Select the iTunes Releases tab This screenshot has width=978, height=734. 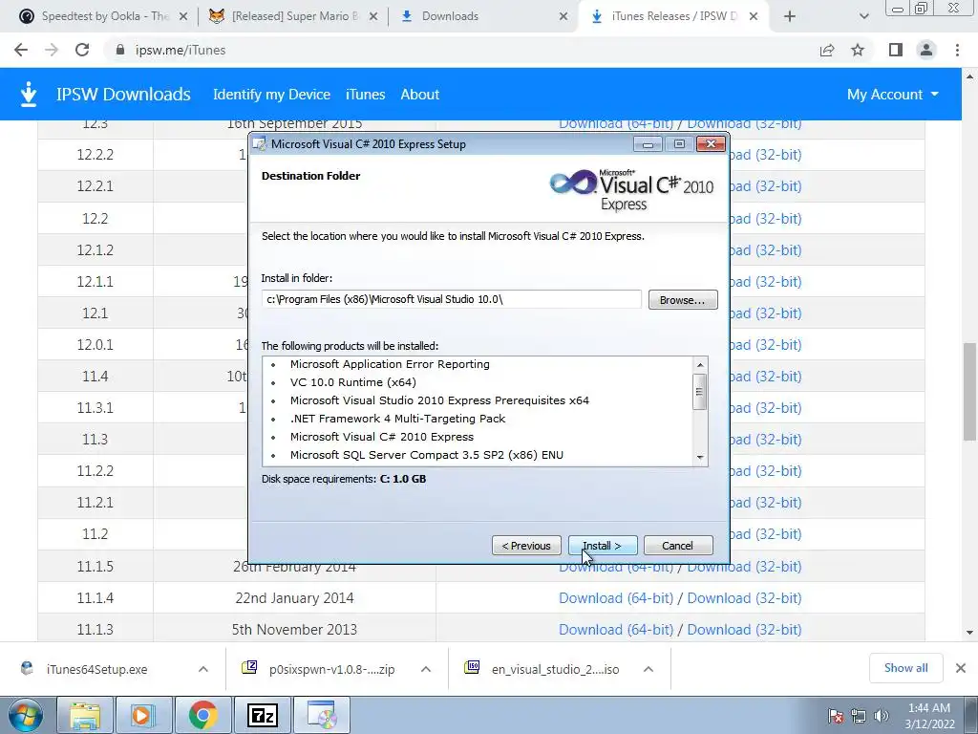673,16
